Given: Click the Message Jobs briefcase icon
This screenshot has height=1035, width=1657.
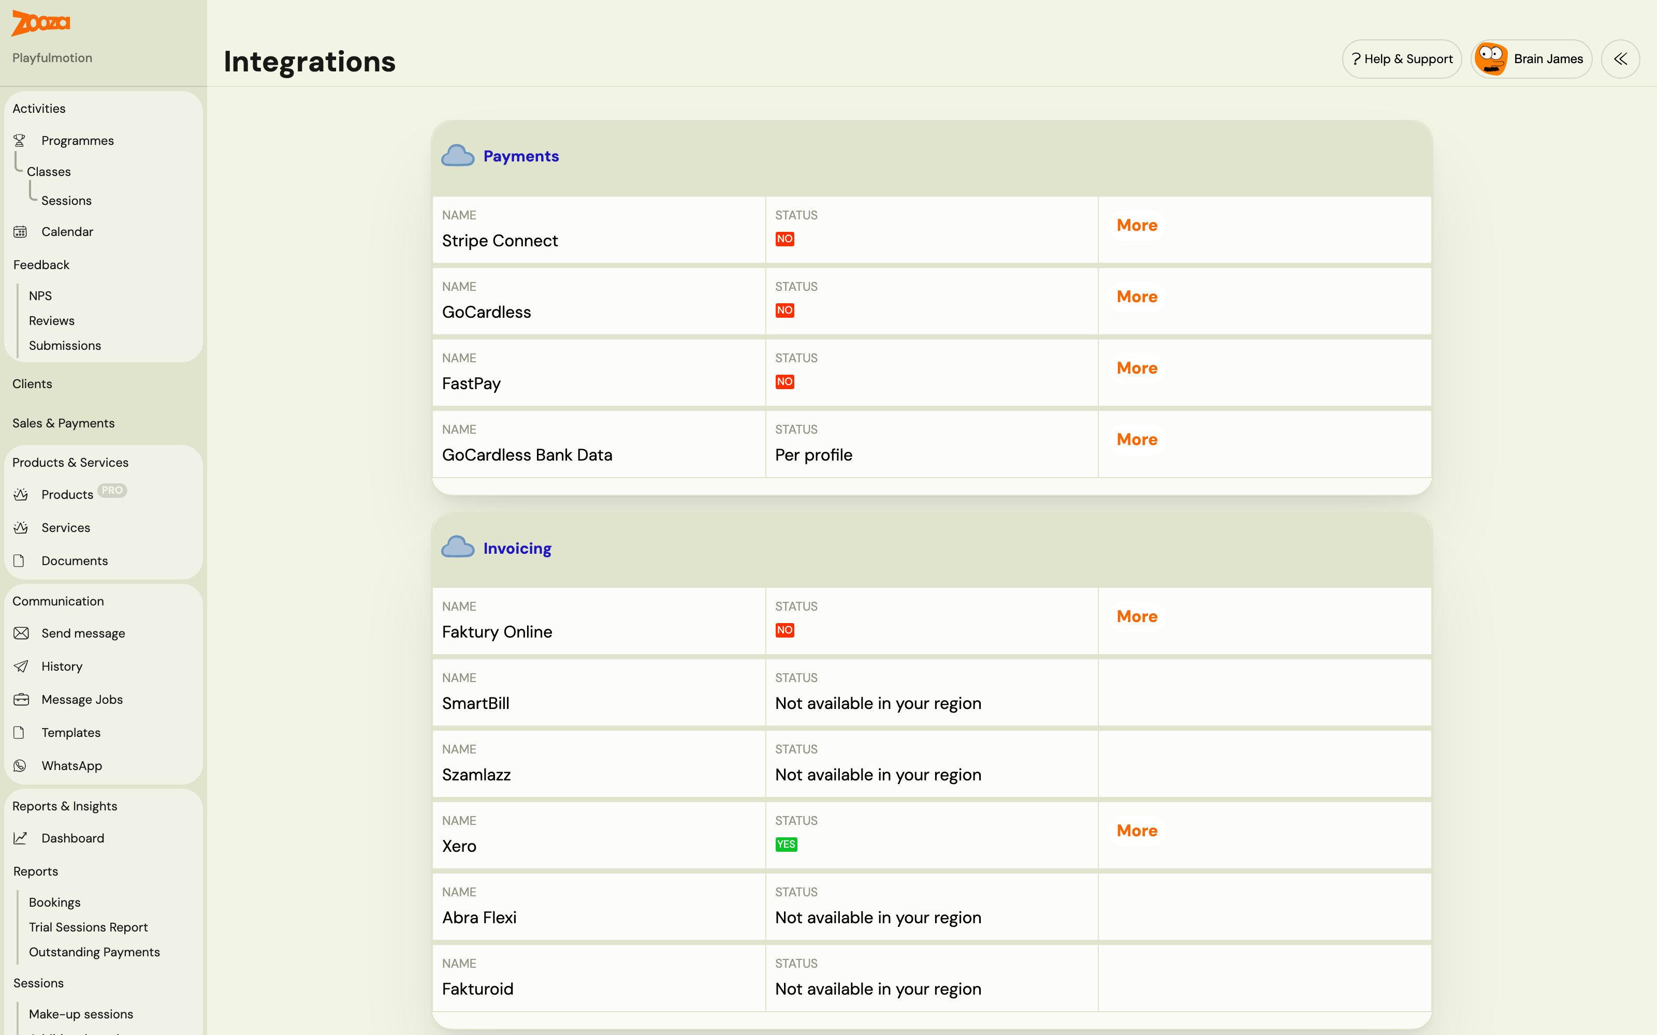Looking at the screenshot, I should [21, 700].
